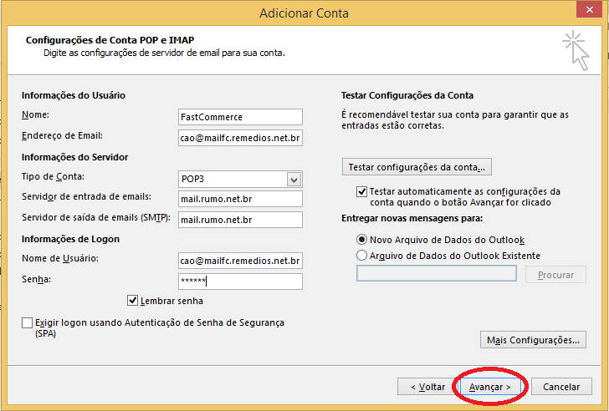Click the Informações de Logon heading
Viewport: 609px width, 411px height.
pyautogui.click(x=70, y=239)
